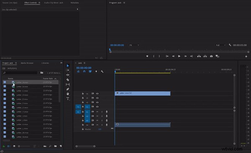Select the Track Select Forward tool

[x=68, y=70]
